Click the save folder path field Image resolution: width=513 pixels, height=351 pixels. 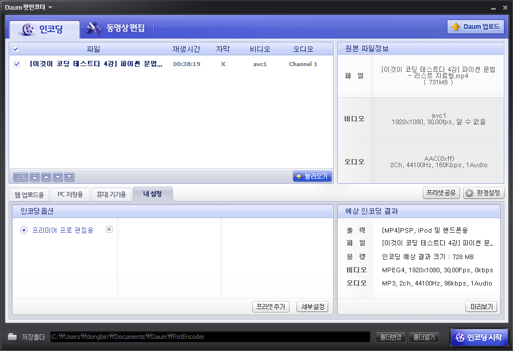(x=210, y=337)
